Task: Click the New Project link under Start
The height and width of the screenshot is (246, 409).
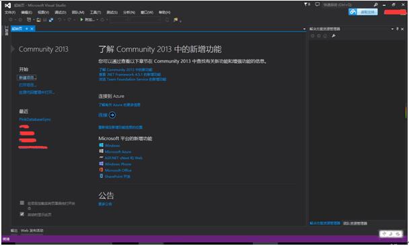Action: pyautogui.click(x=27, y=78)
